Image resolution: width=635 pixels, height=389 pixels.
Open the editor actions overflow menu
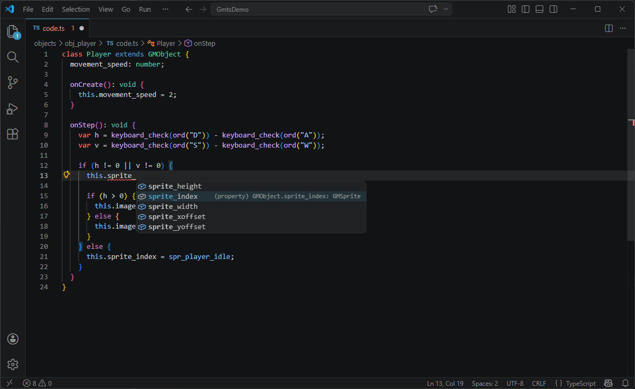[623, 28]
